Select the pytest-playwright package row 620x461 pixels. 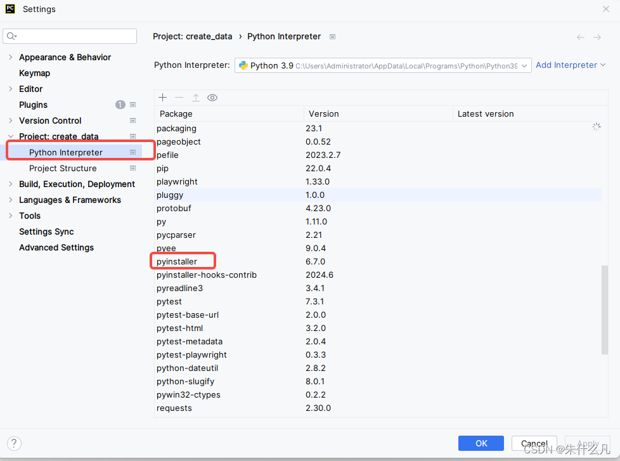(378, 354)
